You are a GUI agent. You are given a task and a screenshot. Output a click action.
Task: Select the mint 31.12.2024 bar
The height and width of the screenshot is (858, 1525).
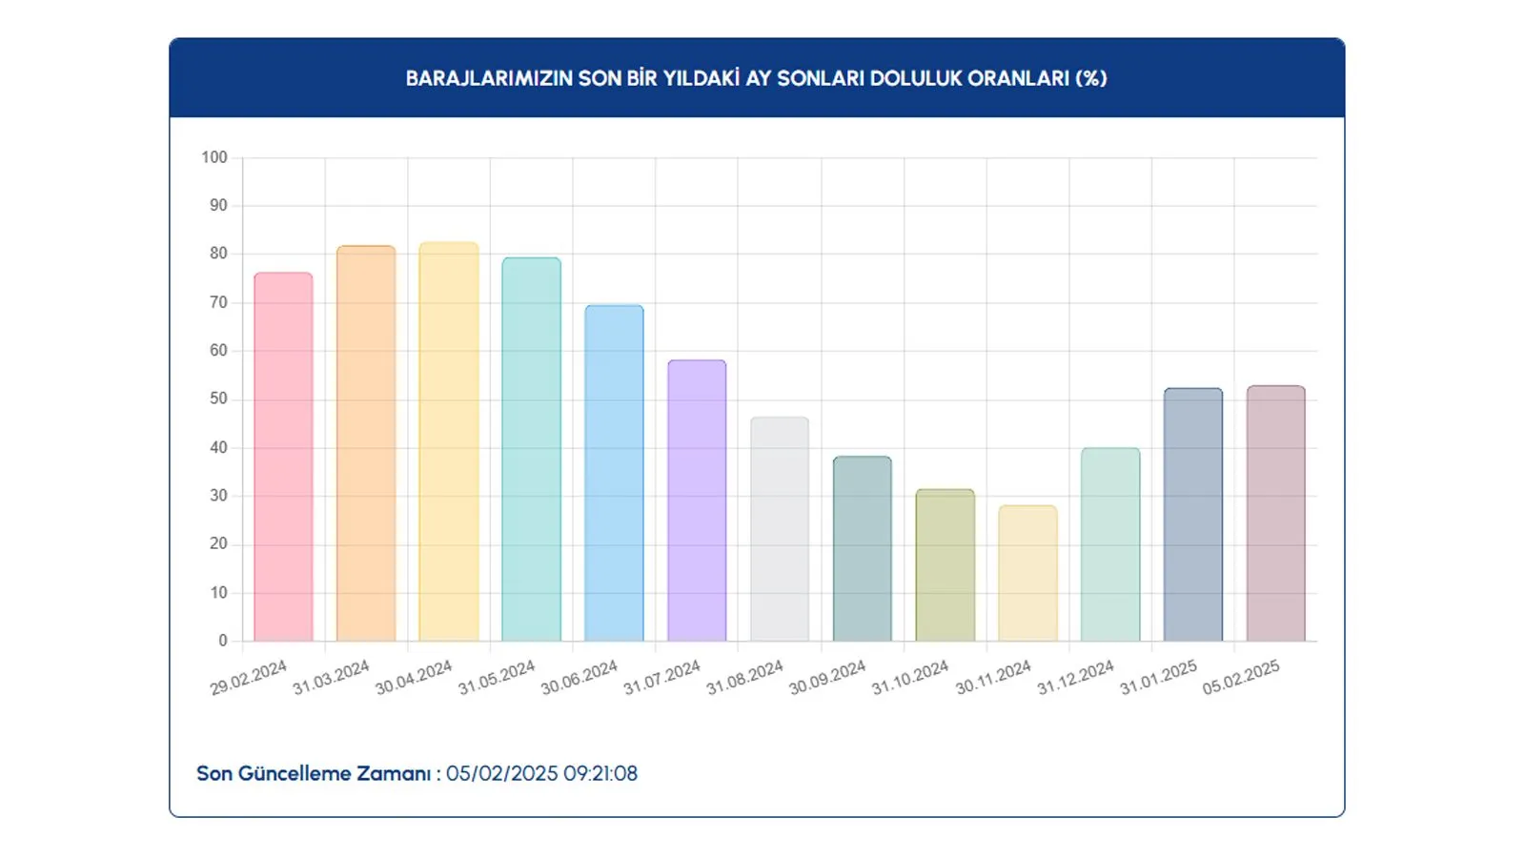coord(1110,544)
